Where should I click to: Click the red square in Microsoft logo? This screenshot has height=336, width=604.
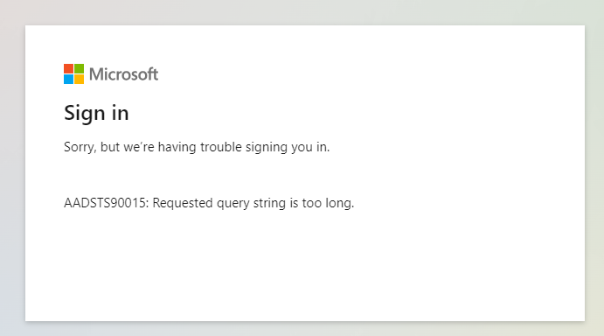(x=68, y=68)
